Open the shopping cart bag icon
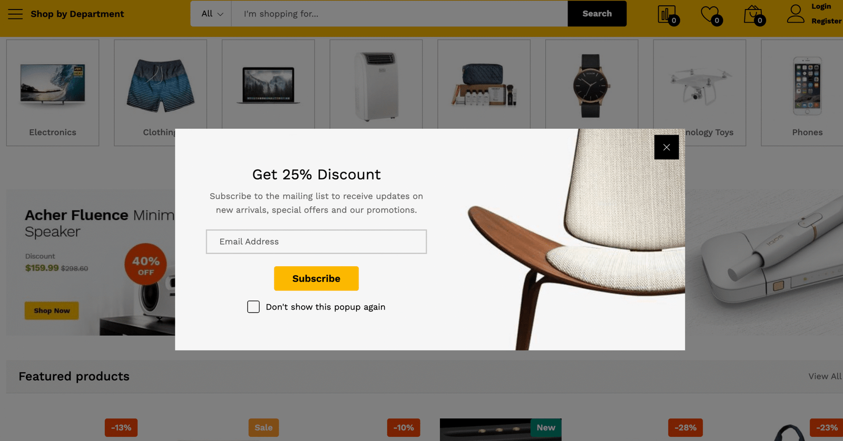Viewport: 843px width, 441px height. pyautogui.click(x=753, y=14)
